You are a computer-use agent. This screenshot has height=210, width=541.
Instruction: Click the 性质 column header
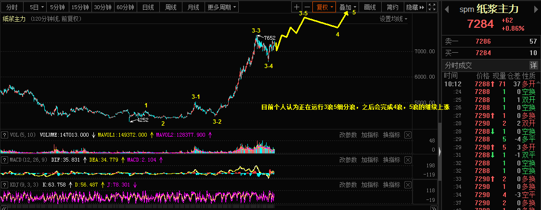pos(529,76)
